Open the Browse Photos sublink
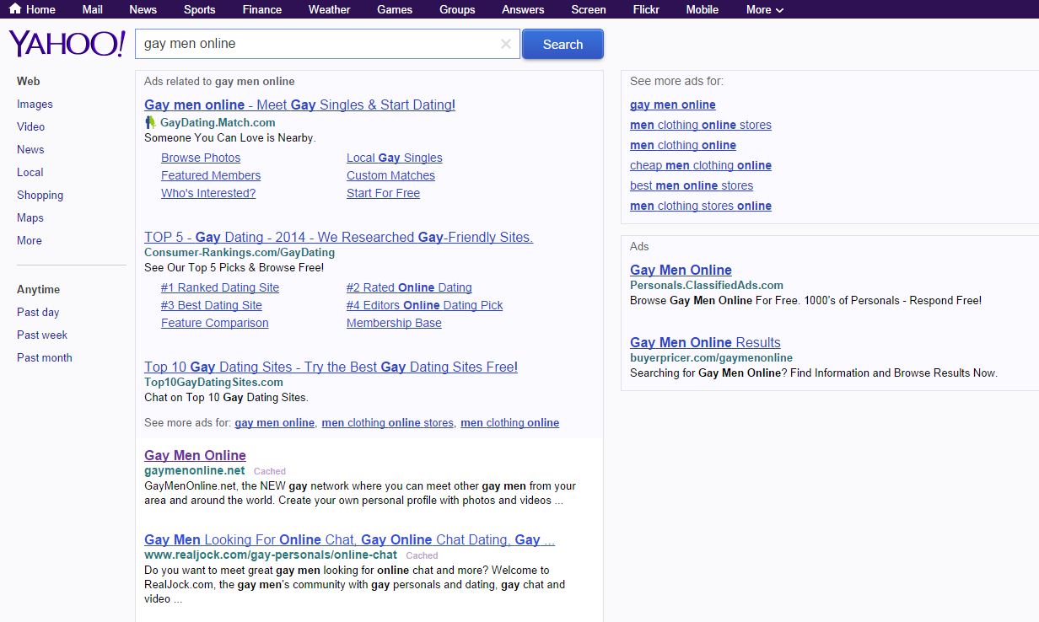The image size is (1039, 622). (x=201, y=158)
